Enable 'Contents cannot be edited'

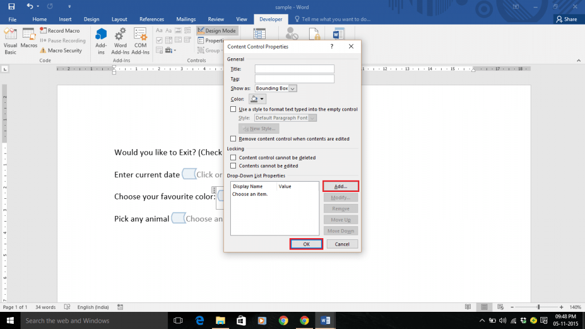pyautogui.click(x=233, y=166)
